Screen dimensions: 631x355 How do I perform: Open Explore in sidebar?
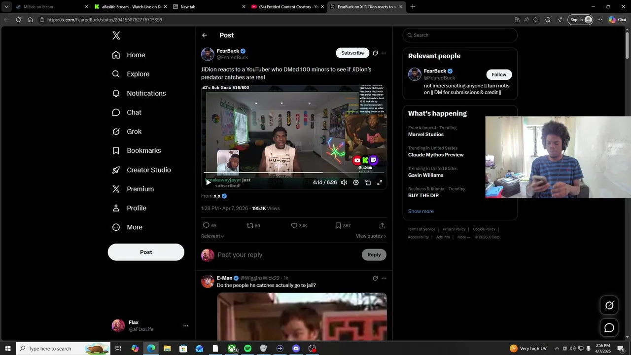click(x=131, y=74)
